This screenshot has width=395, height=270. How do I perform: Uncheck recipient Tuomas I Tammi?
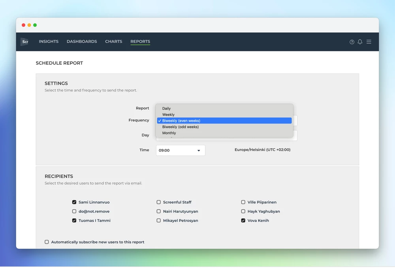pos(74,220)
